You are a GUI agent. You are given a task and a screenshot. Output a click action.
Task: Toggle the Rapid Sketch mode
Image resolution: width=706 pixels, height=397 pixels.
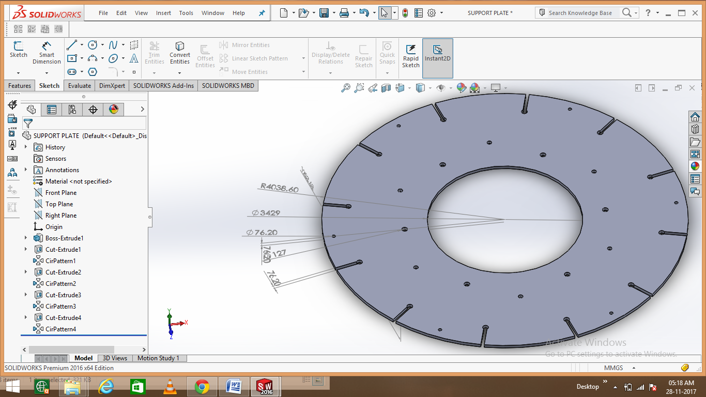click(x=410, y=54)
